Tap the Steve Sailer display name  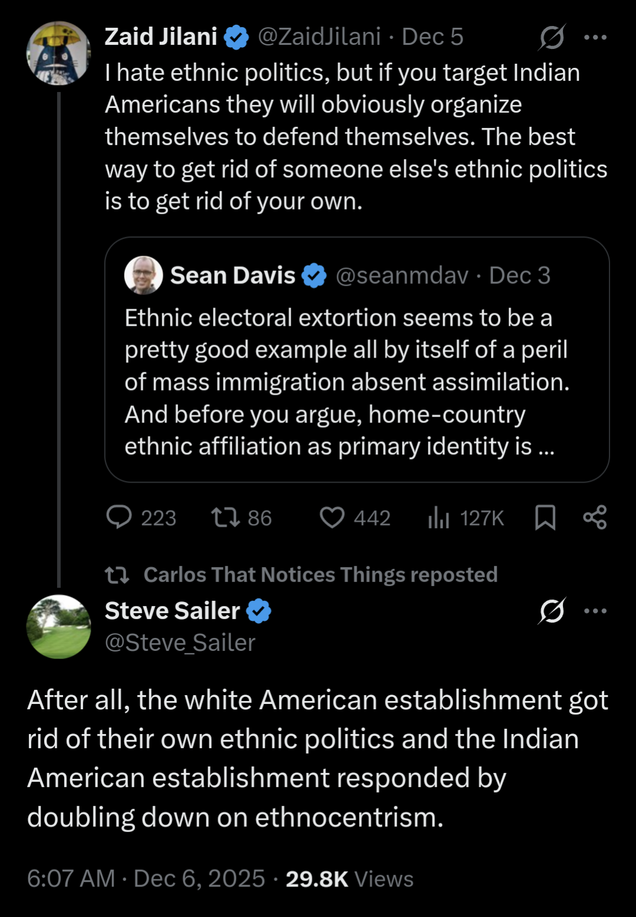[x=172, y=611]
